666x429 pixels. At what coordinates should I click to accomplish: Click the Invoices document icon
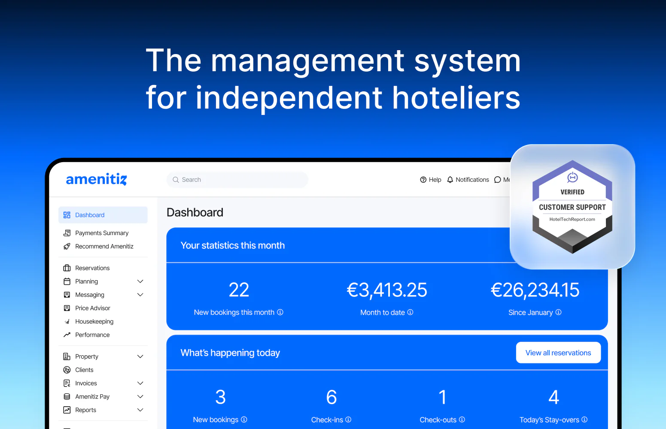point(67,383)
